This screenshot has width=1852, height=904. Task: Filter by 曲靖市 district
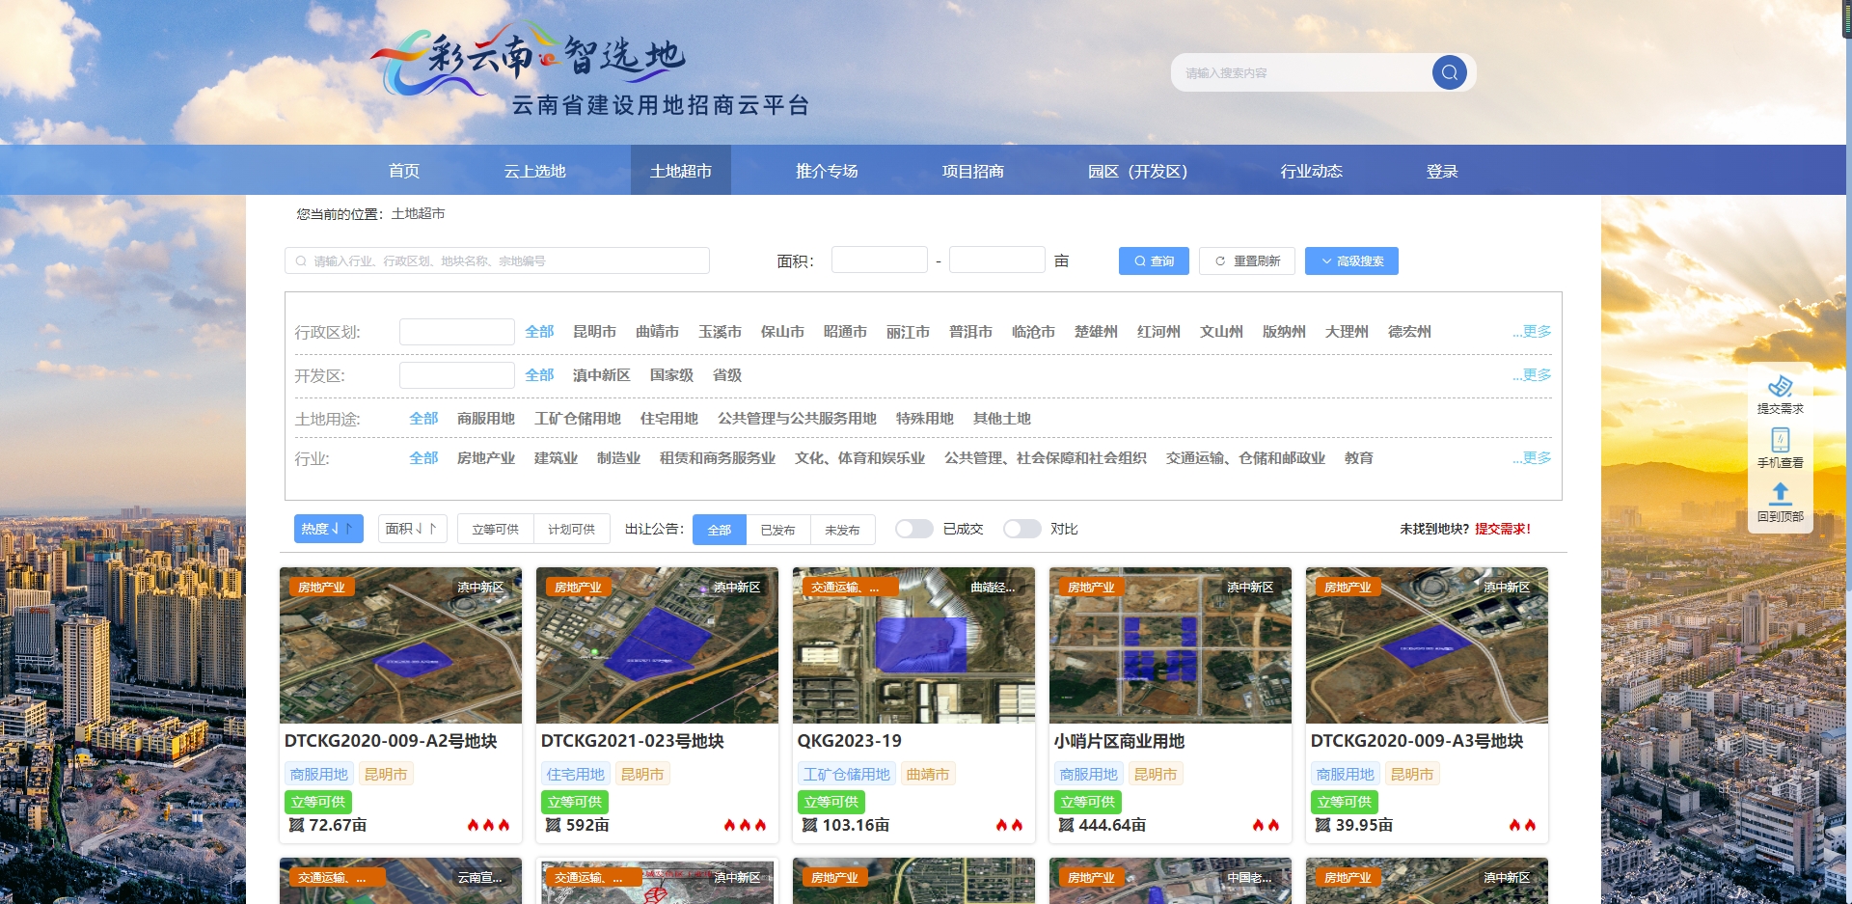click(657, 332)
